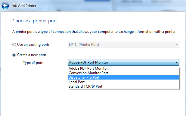This screenshot has height=116, width=186.
Task: Click the Create a new port label
Action: pos(32,55)
